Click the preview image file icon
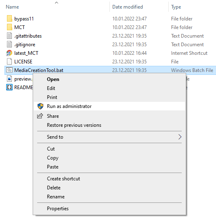The height and width of the screenshot is (218, 216). click(x=9, y=79)
